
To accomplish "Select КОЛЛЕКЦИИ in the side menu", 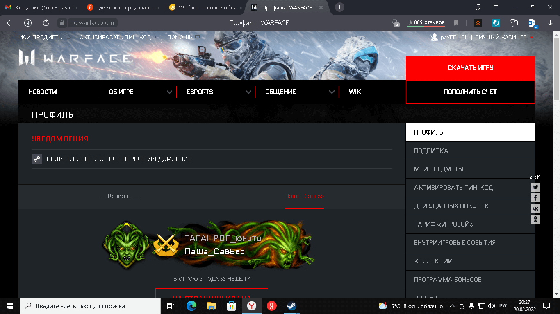I will click(x=470, y=261).
